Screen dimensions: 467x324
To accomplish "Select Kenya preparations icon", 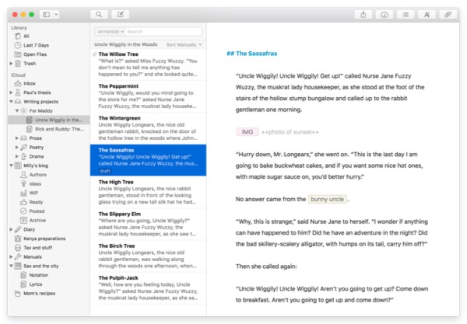I will [18, 239].
